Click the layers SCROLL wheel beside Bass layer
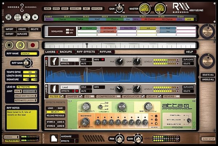The width and height of the screenshot is (218, 146). 207,61
